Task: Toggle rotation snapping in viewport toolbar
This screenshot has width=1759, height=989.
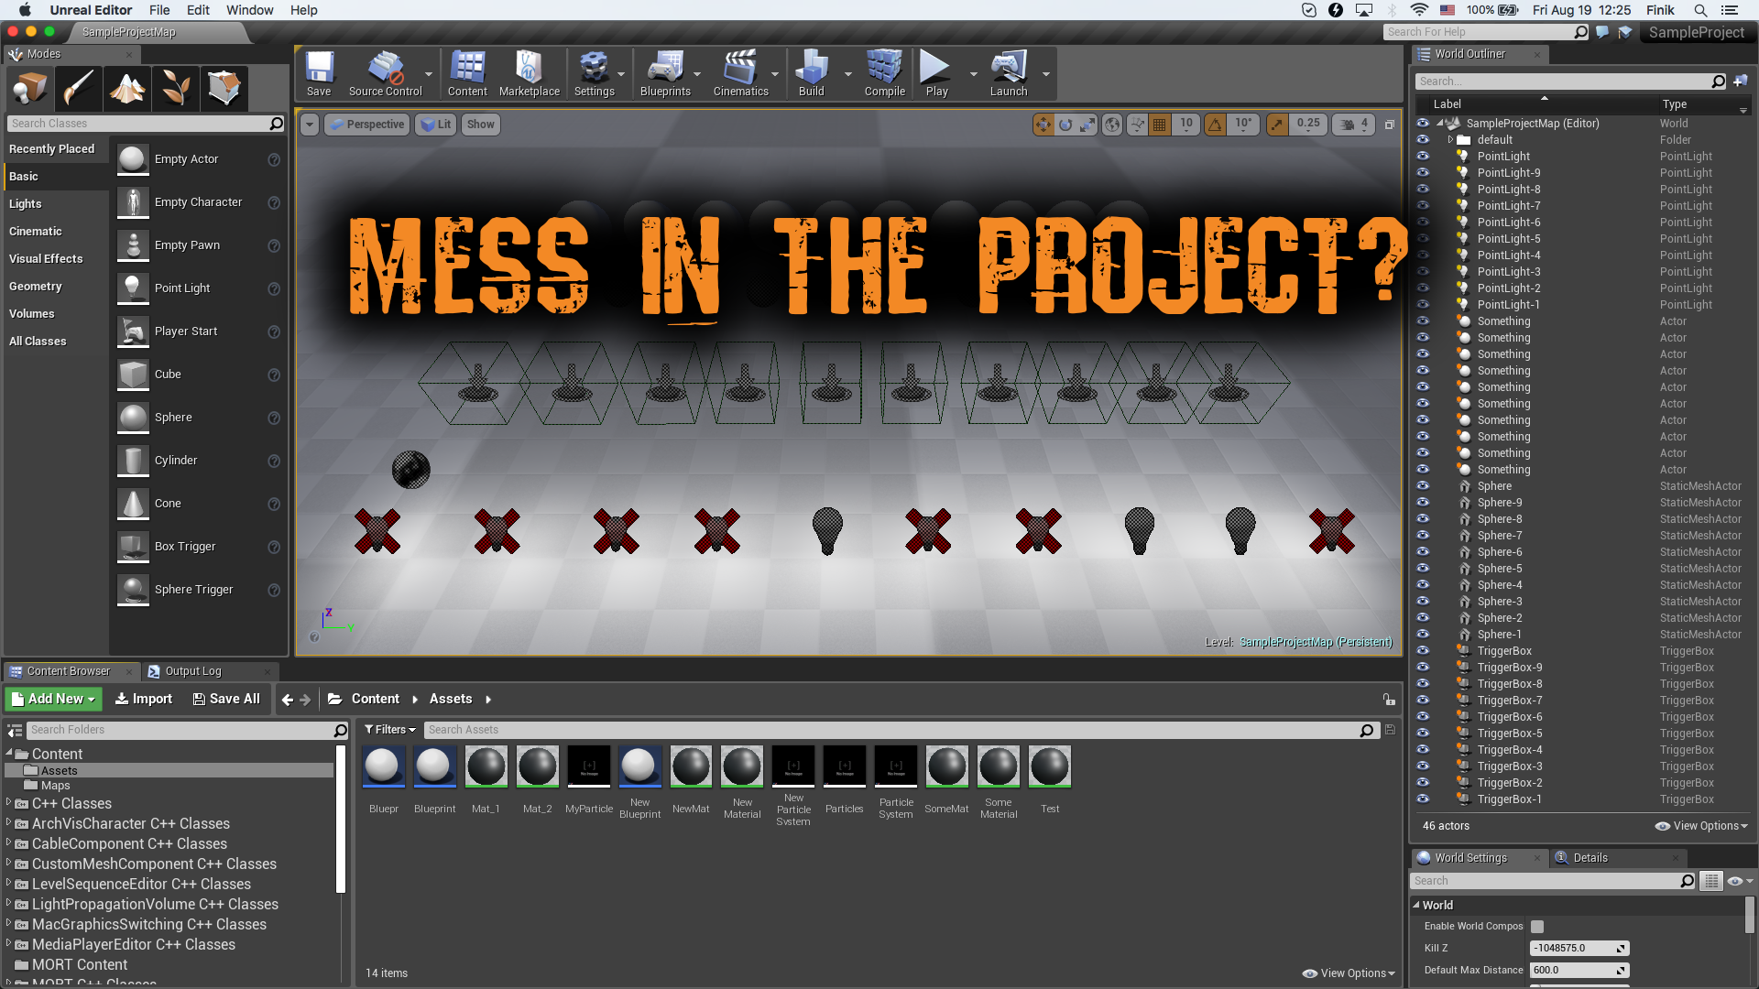Action: 1215,125
